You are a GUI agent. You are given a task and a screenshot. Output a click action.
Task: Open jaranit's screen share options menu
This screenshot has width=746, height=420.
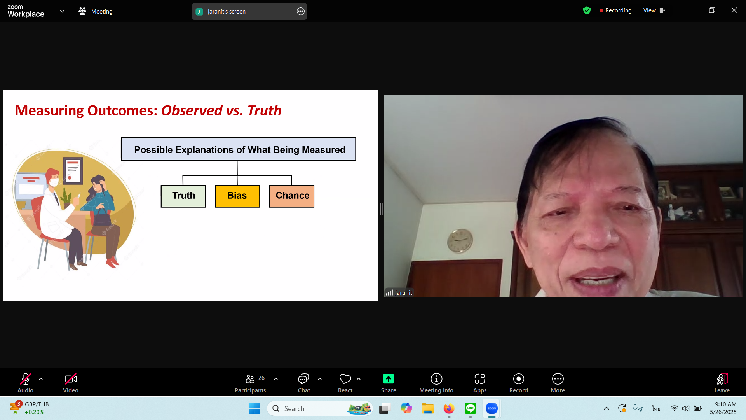pyautogui.click(x=300, y=11)
